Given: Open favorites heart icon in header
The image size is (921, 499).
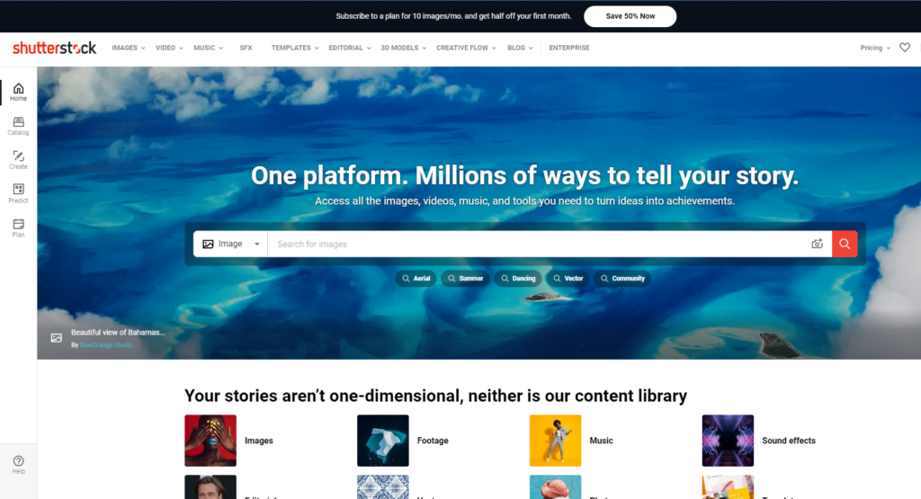Looking at the screenshot, I should pos(905,48).
